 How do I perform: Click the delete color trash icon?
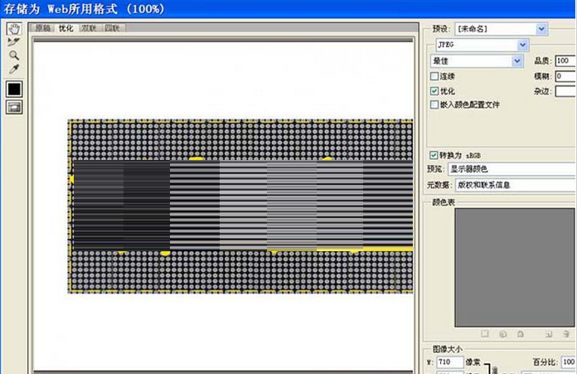click(566, 334)
